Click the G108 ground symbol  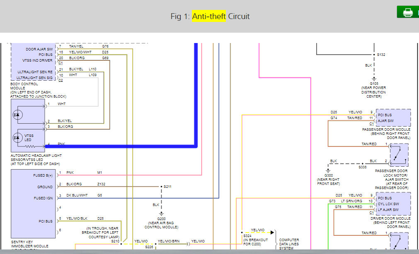coord(374,79)
